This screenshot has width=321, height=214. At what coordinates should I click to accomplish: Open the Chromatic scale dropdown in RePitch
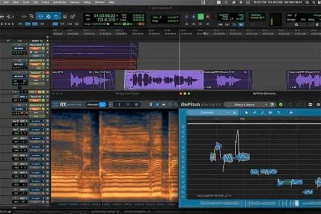208,113
